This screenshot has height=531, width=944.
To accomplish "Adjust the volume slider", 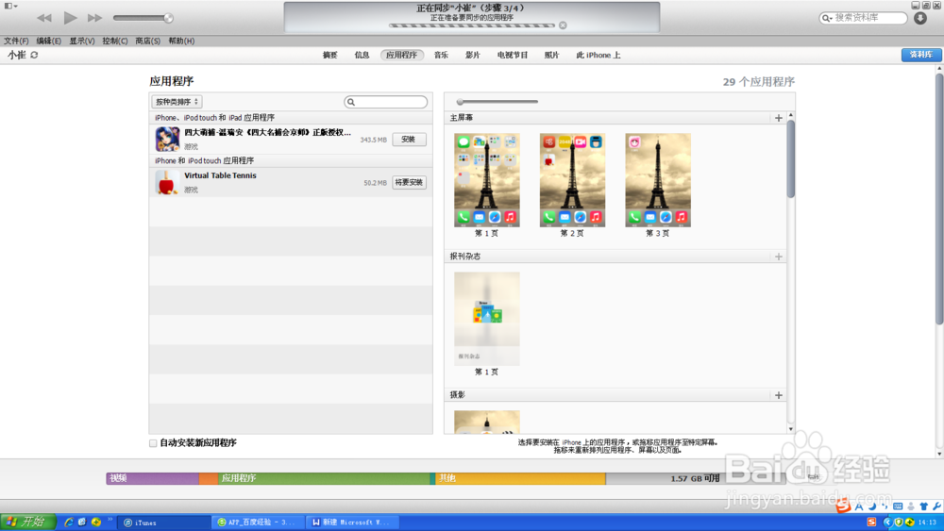I will click(x=143, y=18).
